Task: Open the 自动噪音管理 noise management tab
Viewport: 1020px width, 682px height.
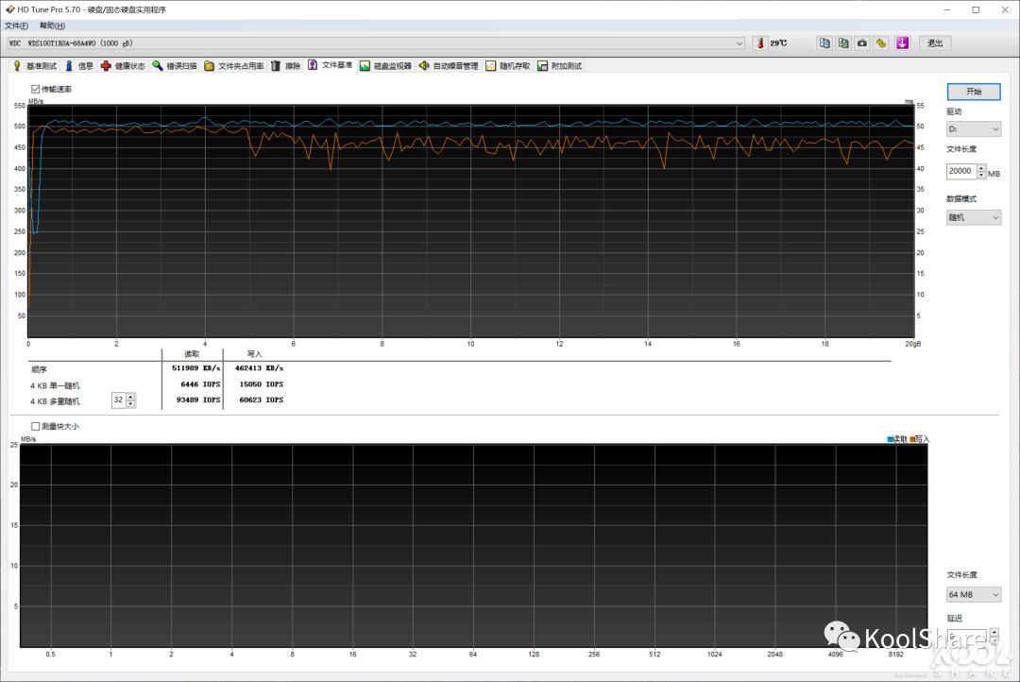Action: click(449, 66)
